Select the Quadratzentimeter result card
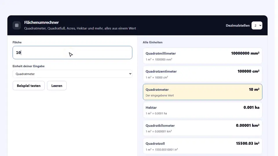The height and width of the screenshot is (156, 278). click(x=202, y=74)
